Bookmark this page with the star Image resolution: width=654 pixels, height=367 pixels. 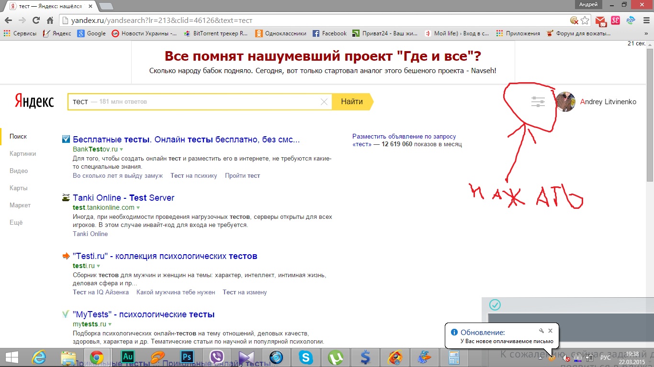(585, 21)
